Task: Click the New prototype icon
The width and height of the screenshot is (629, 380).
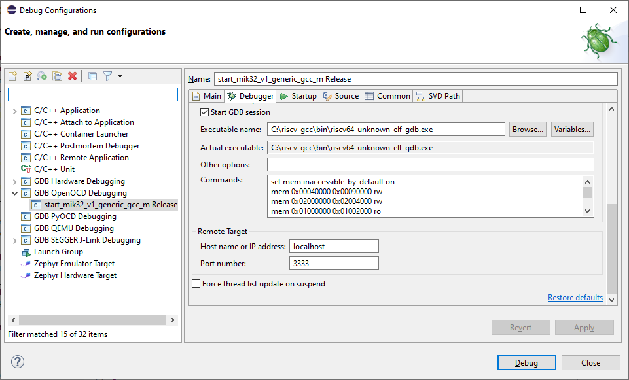Action: pos(27,77)
